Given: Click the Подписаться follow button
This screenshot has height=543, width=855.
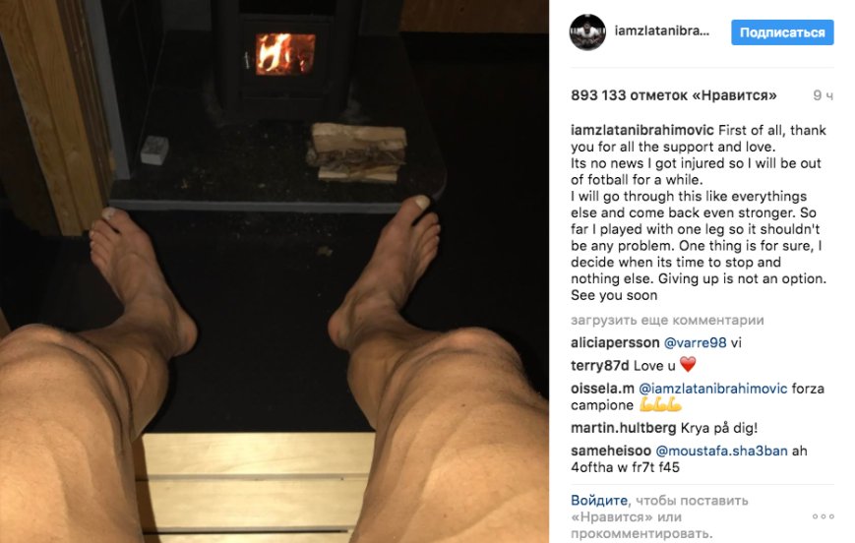Looking at the screenshot, I should pyautogui.click(x=782, y=32).
